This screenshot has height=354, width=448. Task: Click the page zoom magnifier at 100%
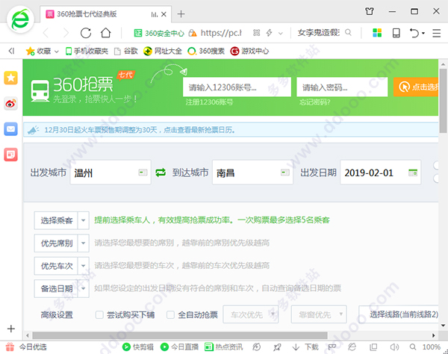pos(413,347)
